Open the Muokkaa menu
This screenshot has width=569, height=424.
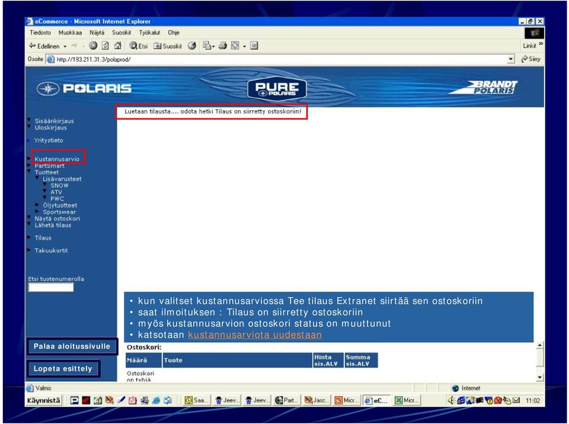pos(70,33)
